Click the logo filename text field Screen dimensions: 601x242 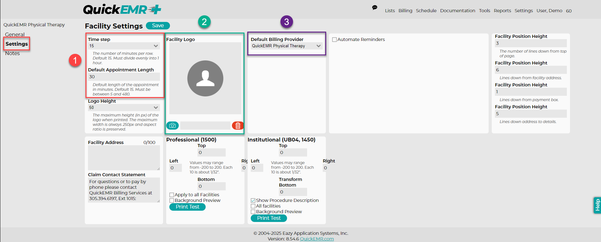point(205,126)
